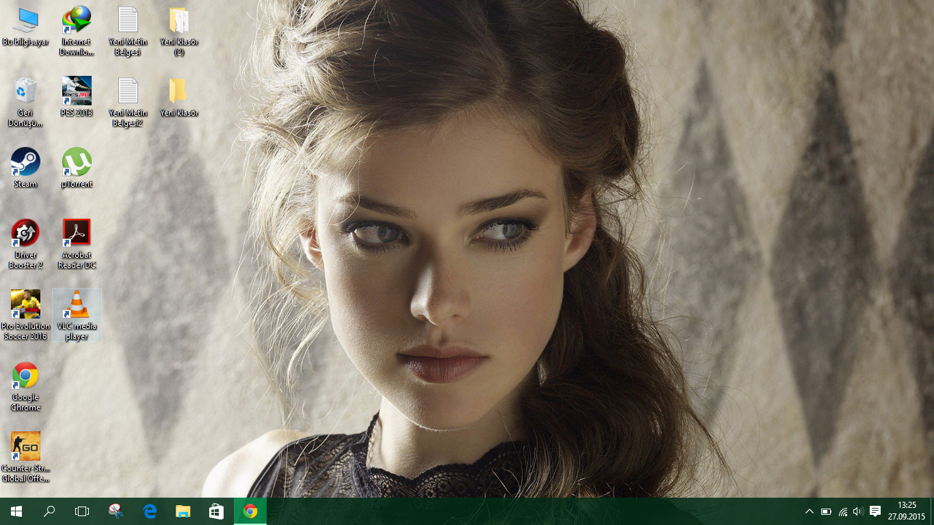The height and width of the screenshot is (525, 934).
Task: Select the Bu bilgisayar desktop icon
Action: (25, 27)
